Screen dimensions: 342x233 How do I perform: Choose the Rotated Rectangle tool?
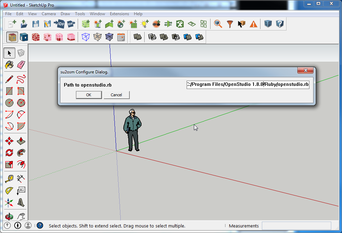[21, 91]
